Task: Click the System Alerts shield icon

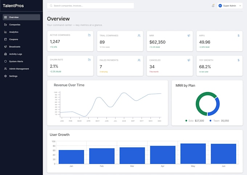Action: [5, 62]
